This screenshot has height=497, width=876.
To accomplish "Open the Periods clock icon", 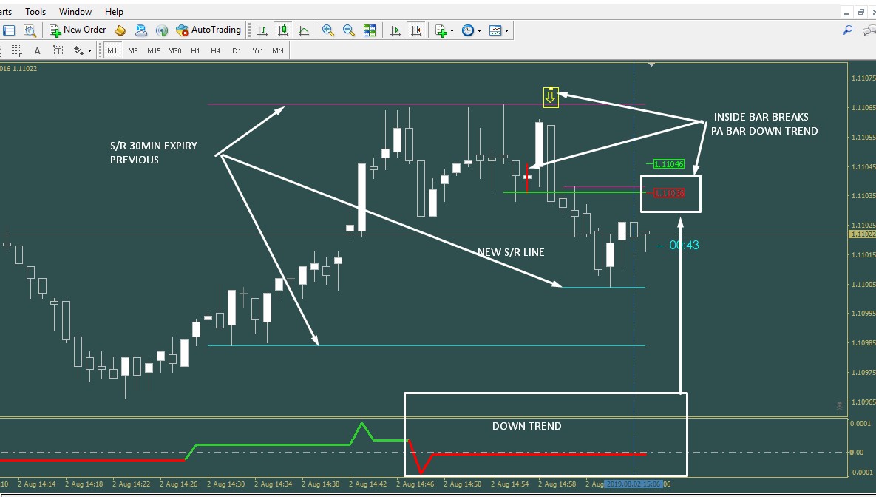I will click(x=468, y=30).
